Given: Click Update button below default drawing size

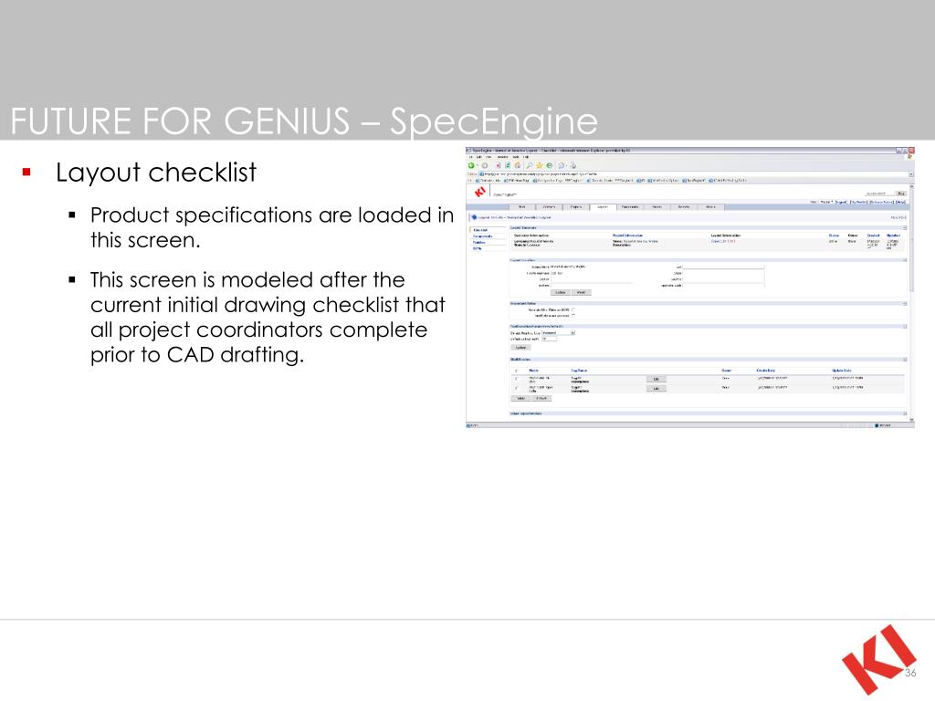Looking at the screenshot, I should [520, 348].
